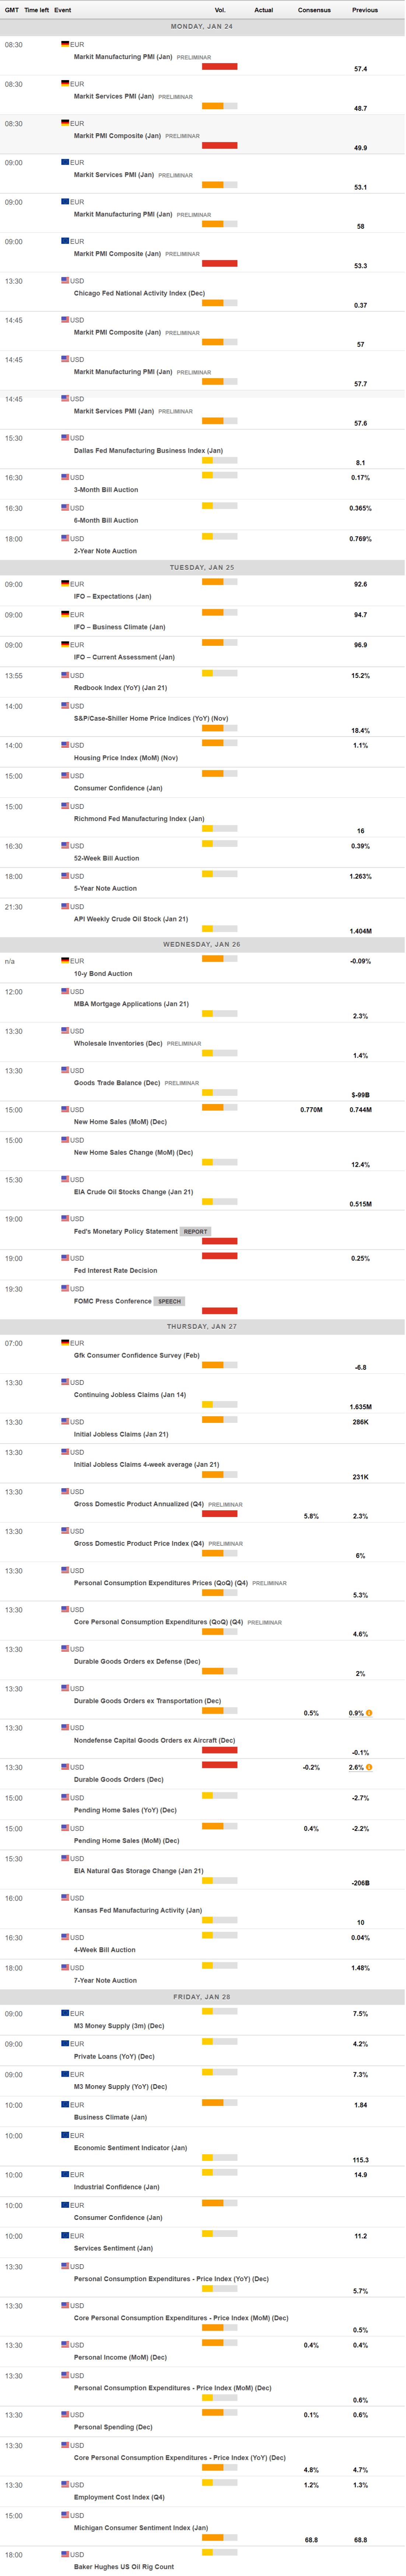Click German flag beside 10-y Bond Auction
406x2576 pixels.
click(x=65, y=960)
